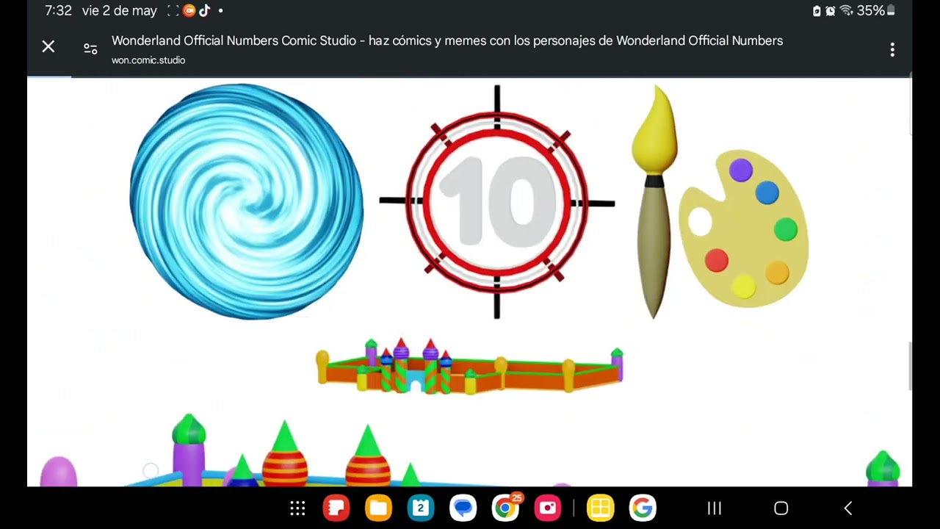Open the Calendar app in taskbar
940x529 pixels.
pos(421,508)
